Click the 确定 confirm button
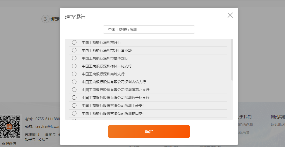 coord(149,131)
